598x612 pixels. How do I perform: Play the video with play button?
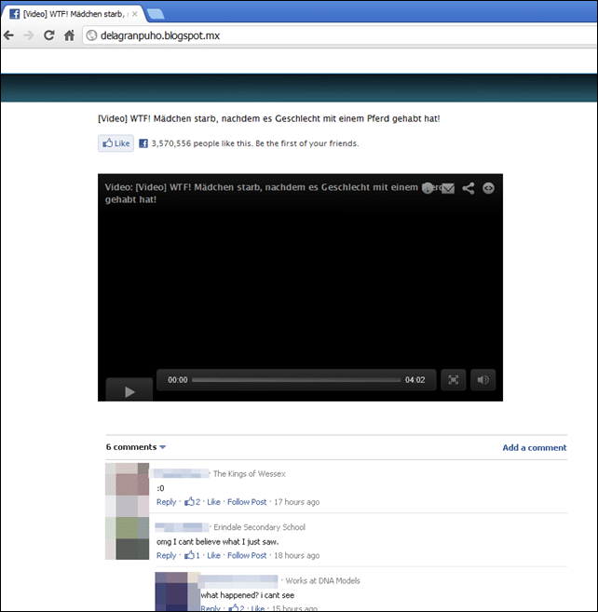(x=129, y=390)
